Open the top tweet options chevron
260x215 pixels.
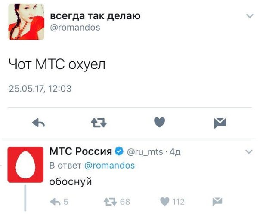point(250,16)
